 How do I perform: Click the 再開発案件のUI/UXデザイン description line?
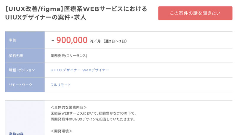coord(93,119)
